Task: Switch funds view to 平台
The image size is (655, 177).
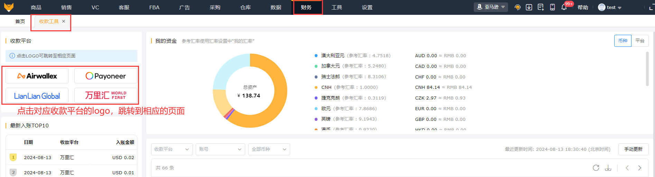Action: [640, 41]
